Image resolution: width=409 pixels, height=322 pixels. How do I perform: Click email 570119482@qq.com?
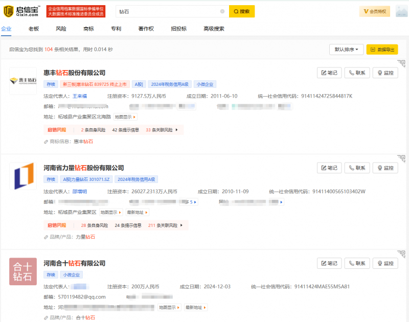click(x=82, y=297)
